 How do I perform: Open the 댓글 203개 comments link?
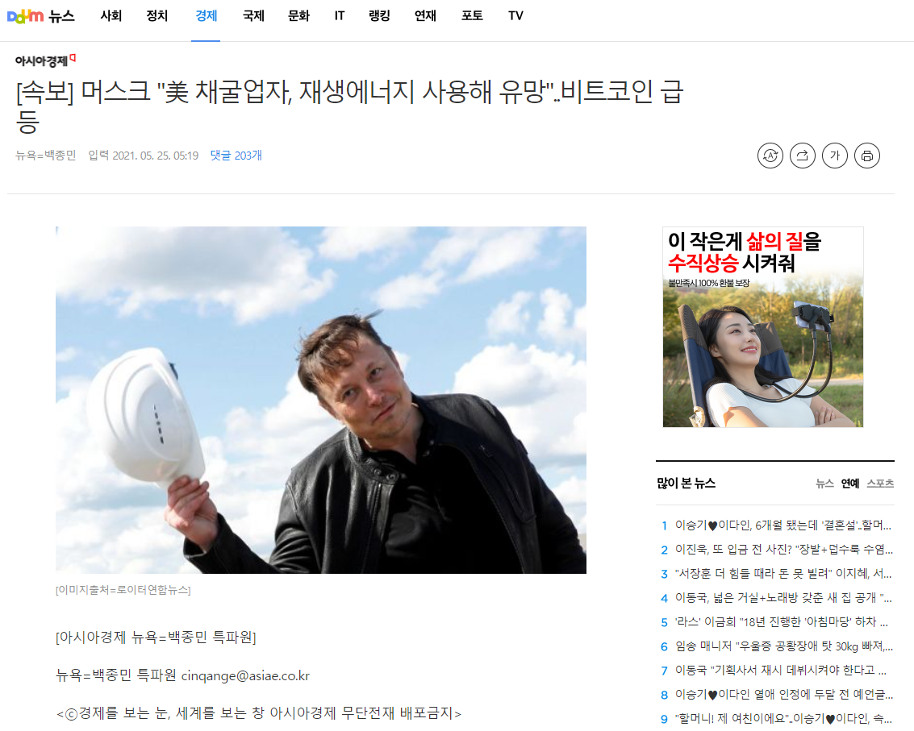point(236,156)
